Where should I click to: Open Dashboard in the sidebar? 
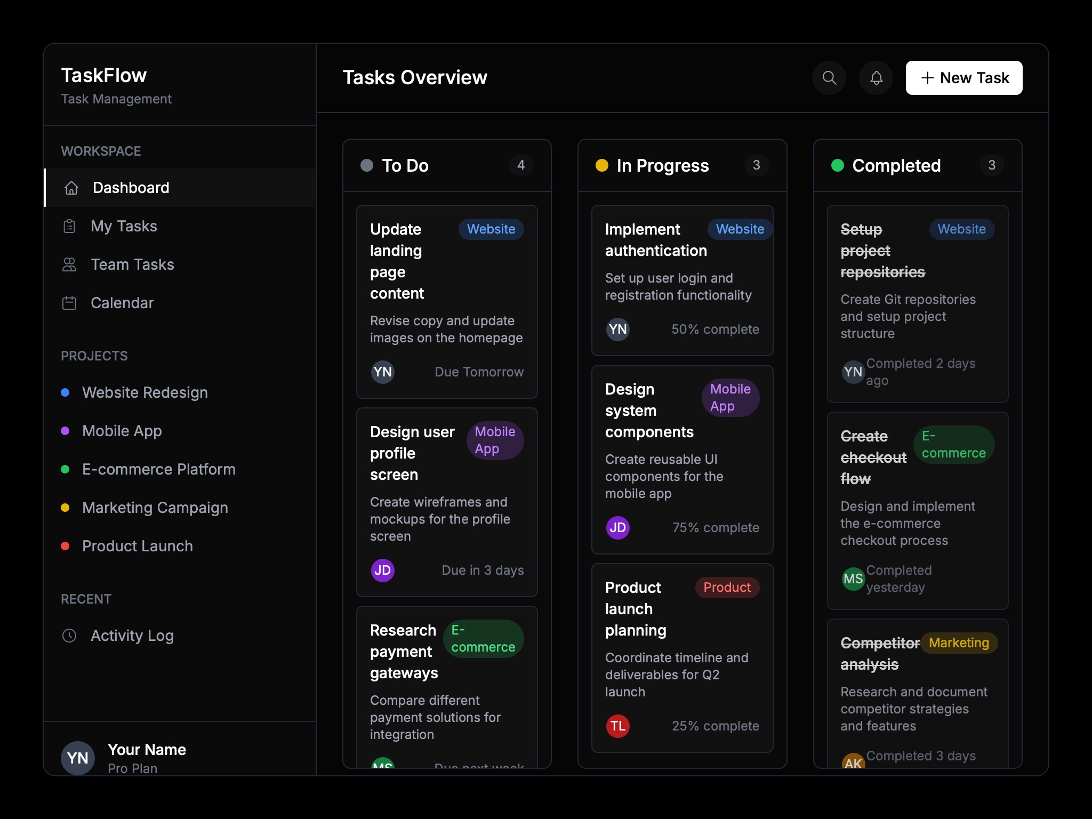point(180,188)
